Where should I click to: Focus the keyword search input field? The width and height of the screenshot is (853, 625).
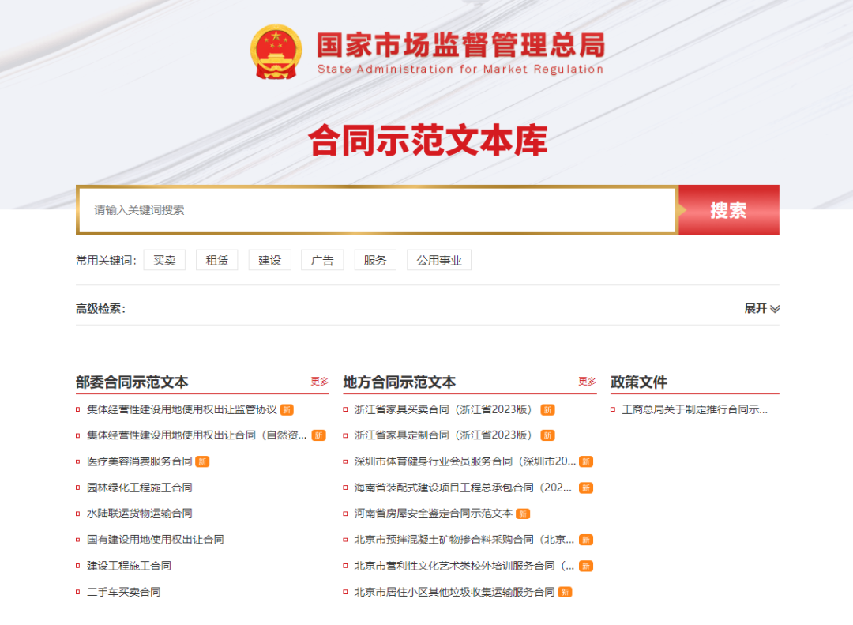[x=377, y=210]
